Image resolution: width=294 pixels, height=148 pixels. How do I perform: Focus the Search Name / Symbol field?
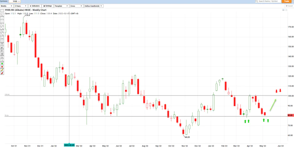point(268,1)
